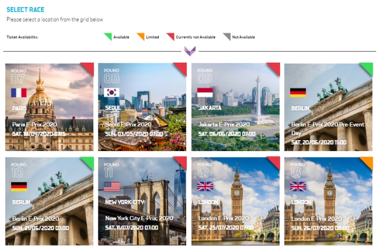
Task: Click the SELECT RACE heading
Action: click(x=25, y=10)
